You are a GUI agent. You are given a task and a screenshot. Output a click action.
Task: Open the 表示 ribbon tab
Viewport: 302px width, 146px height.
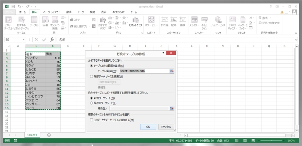(x=104, y=12)
